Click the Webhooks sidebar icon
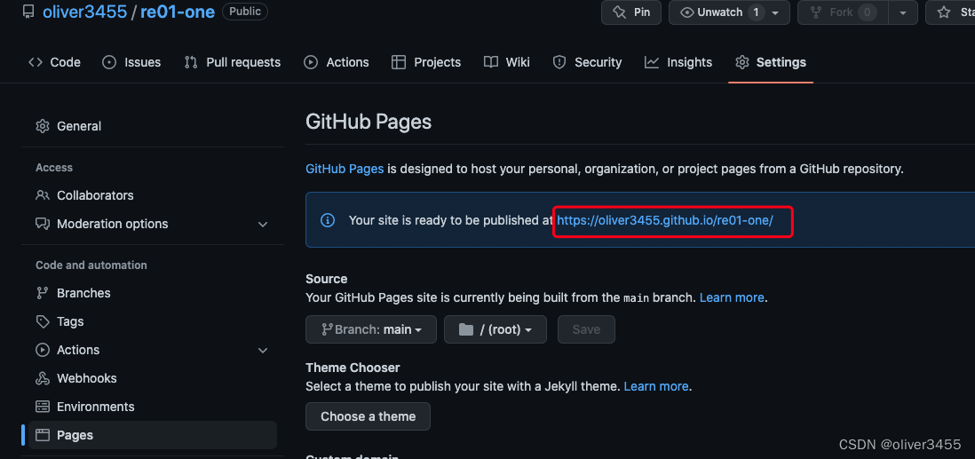 (x=43, y=378)
